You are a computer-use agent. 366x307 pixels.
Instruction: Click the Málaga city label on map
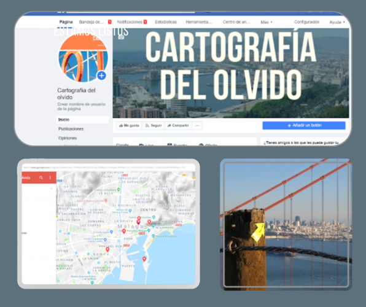(130, 226)
